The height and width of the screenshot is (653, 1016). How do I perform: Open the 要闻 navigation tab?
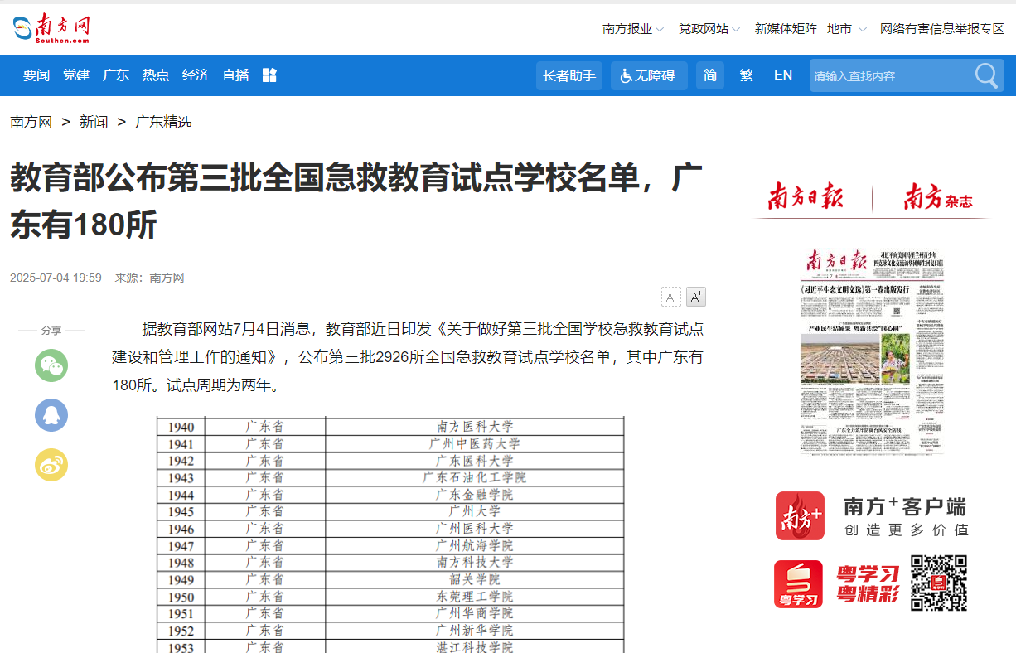click(x=36, y=75)
